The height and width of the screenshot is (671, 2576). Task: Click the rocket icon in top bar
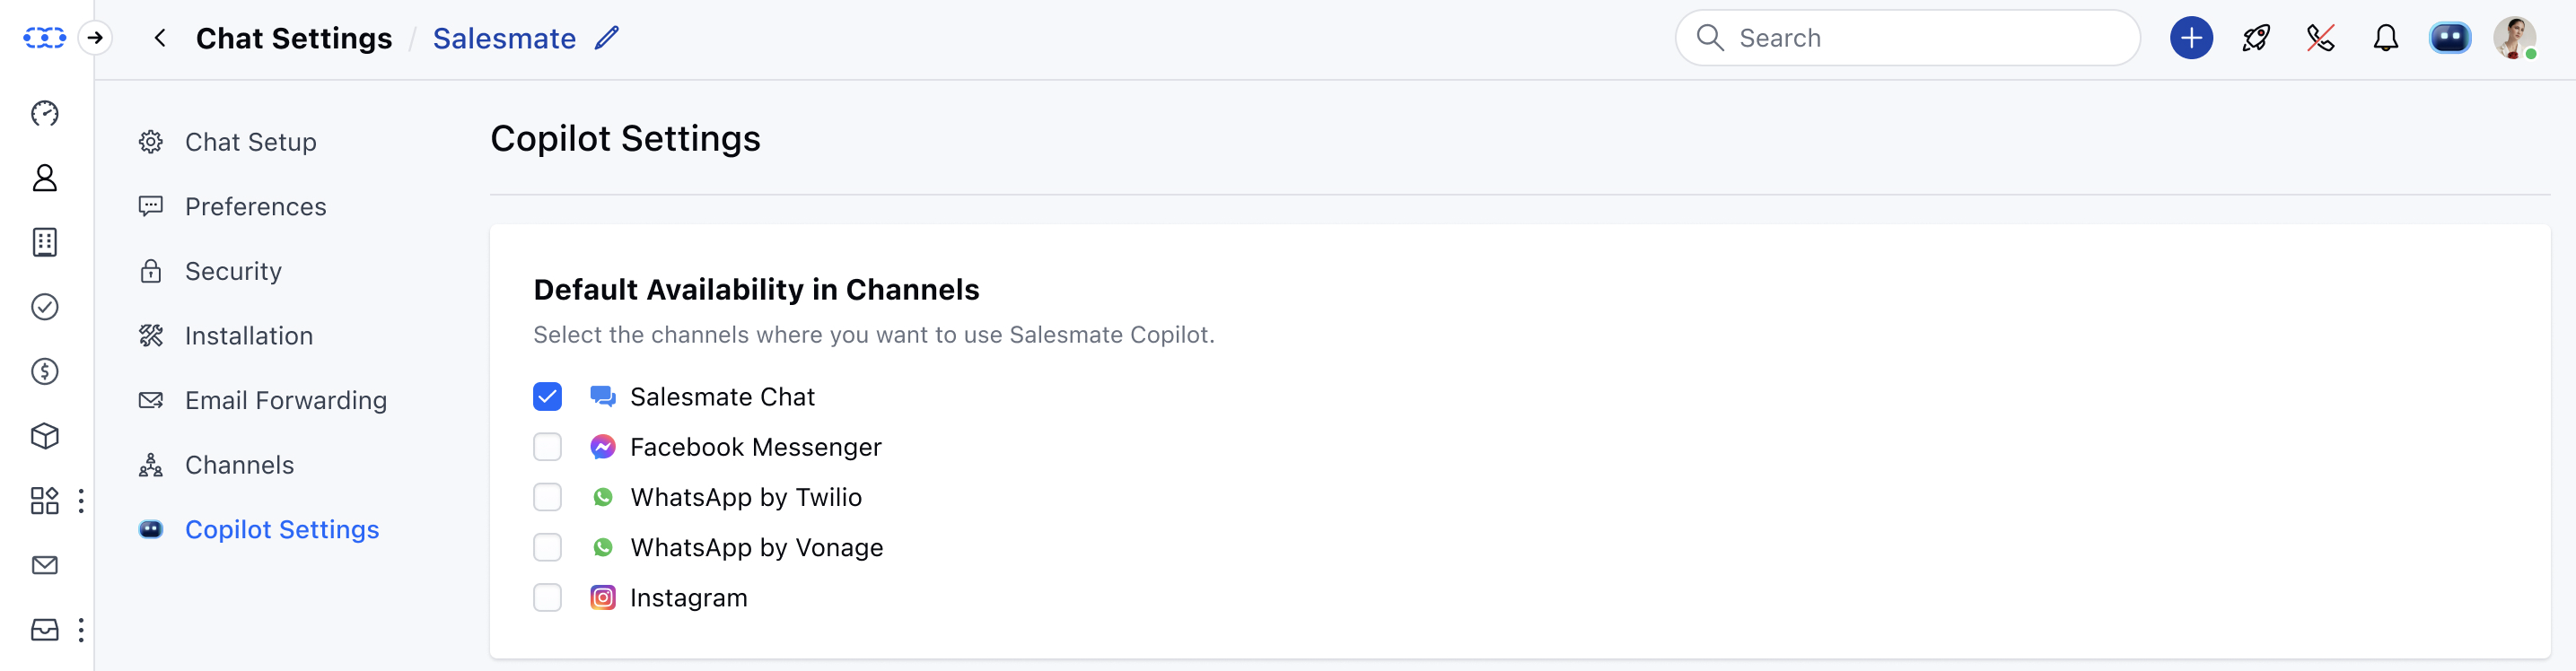[2256, 38]
